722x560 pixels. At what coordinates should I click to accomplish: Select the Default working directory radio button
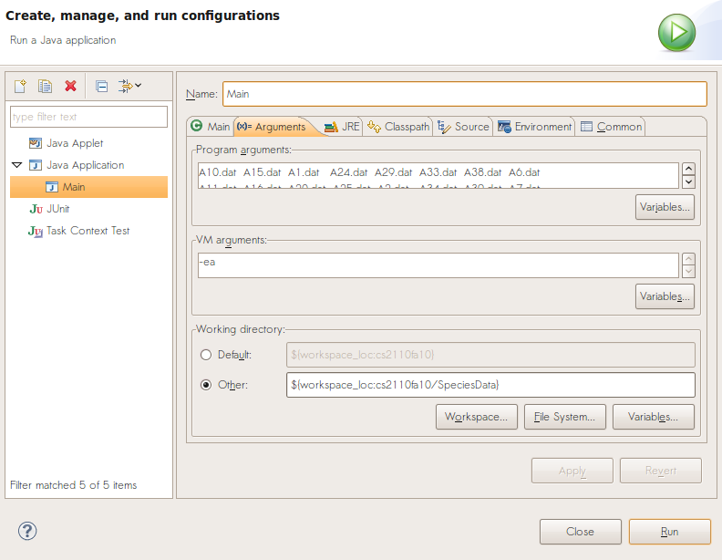(206, 355)
